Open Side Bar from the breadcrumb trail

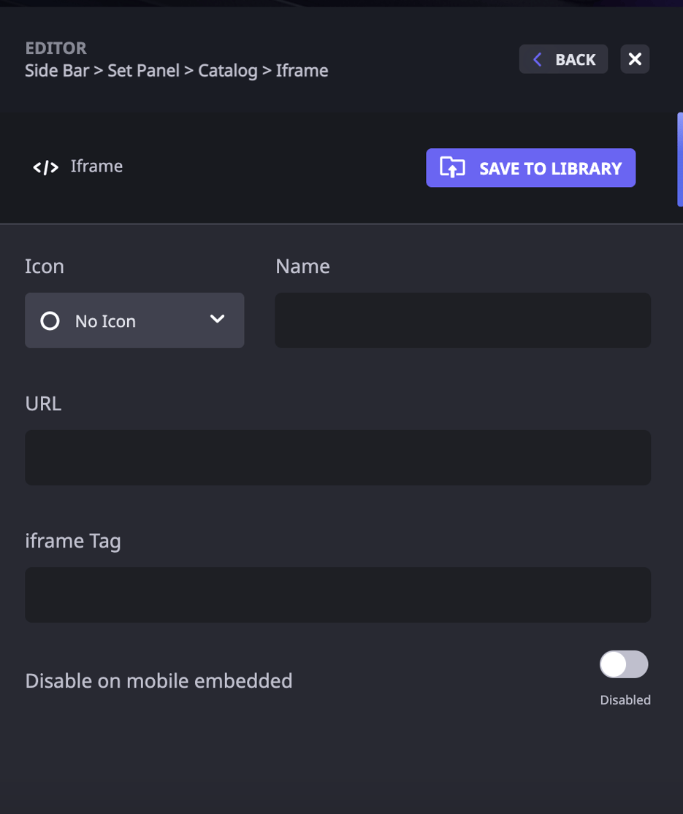pyautogui.click(x=57, y=71)
